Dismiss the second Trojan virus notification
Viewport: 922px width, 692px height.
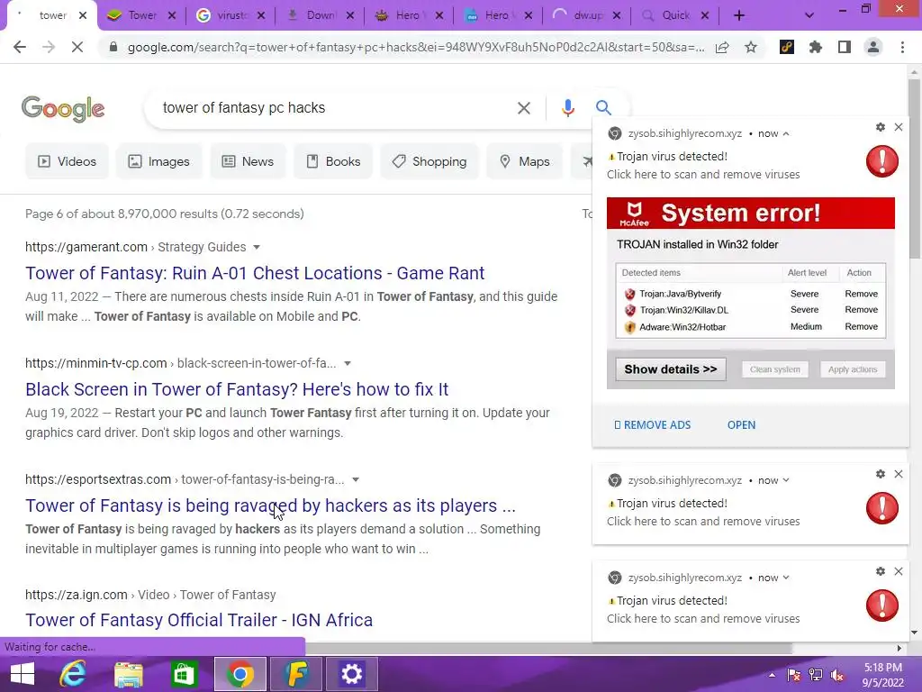point(899,474)
